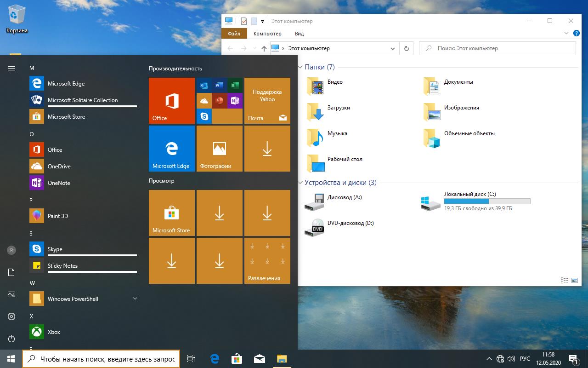Open Documents from Start sidebar
This screenshot has height=368, width=588.
point(11,272)
